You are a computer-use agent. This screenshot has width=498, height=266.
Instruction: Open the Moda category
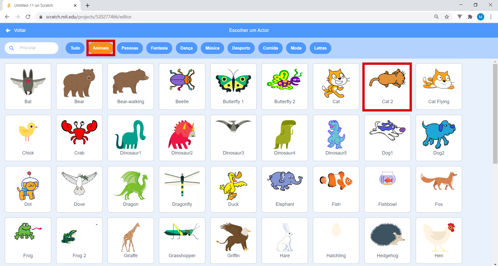296,48
